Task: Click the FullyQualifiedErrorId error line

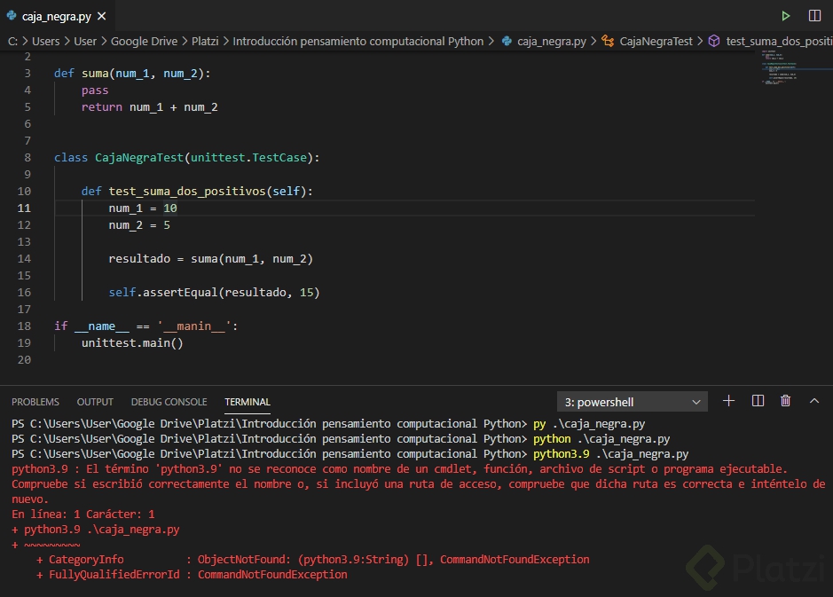Action: point(192,575)
